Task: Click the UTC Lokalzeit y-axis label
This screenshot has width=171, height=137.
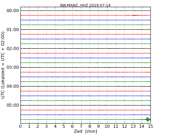Action: 3,65
